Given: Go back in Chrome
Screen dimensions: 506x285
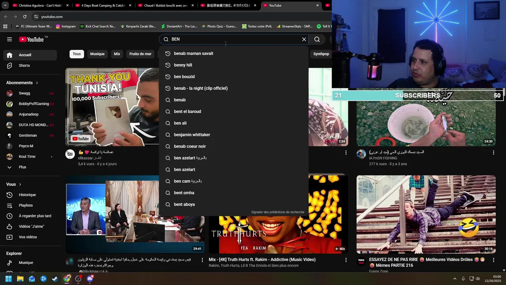Looking at the screenshot, I should (x=6, y=17).
